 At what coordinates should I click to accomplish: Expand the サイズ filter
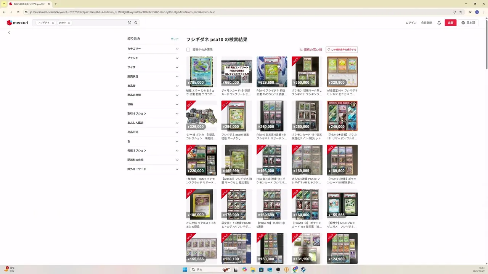[x=153, y=67]
